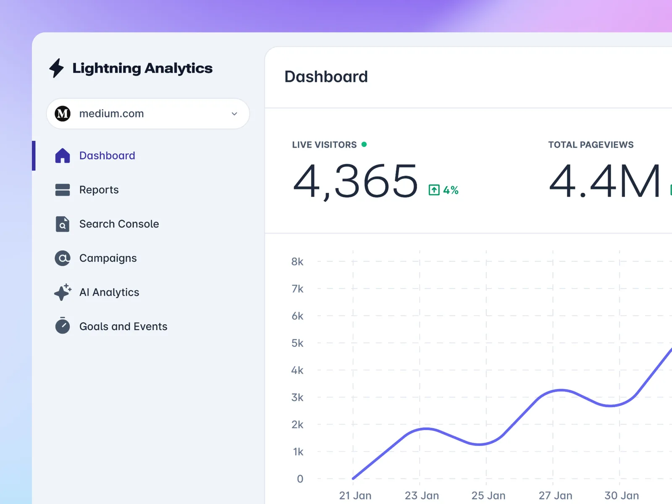672x504 pixels.
Task: Open Goals and Events label
Action: coord(123,326)
